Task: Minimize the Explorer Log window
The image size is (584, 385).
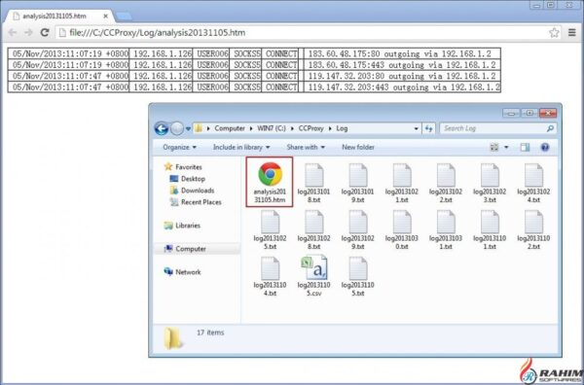Action: click(x=511, y=113)
